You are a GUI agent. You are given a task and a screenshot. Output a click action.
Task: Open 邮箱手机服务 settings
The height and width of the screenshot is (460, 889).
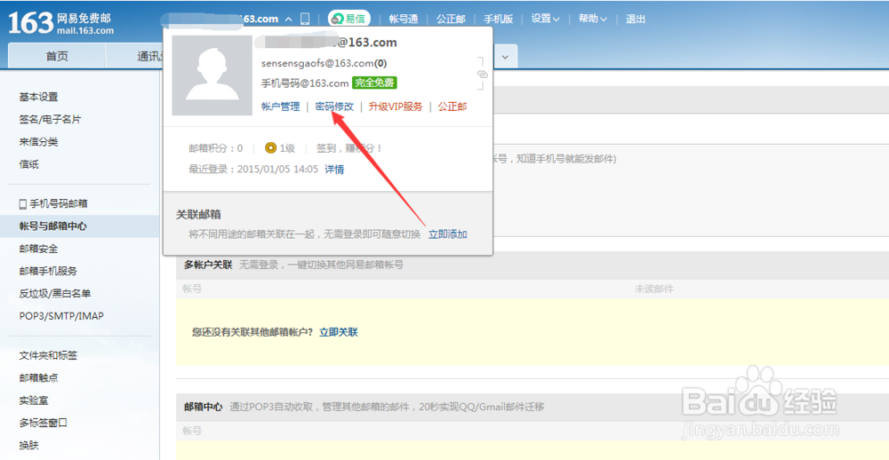pyautogui.click(x=48, y=271)
